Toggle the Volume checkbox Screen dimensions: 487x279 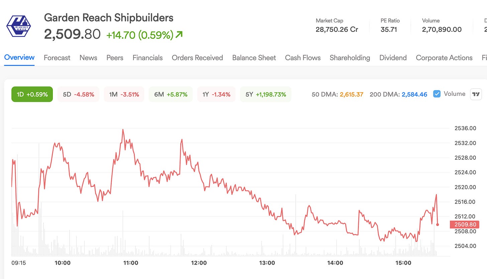point(437,94)
